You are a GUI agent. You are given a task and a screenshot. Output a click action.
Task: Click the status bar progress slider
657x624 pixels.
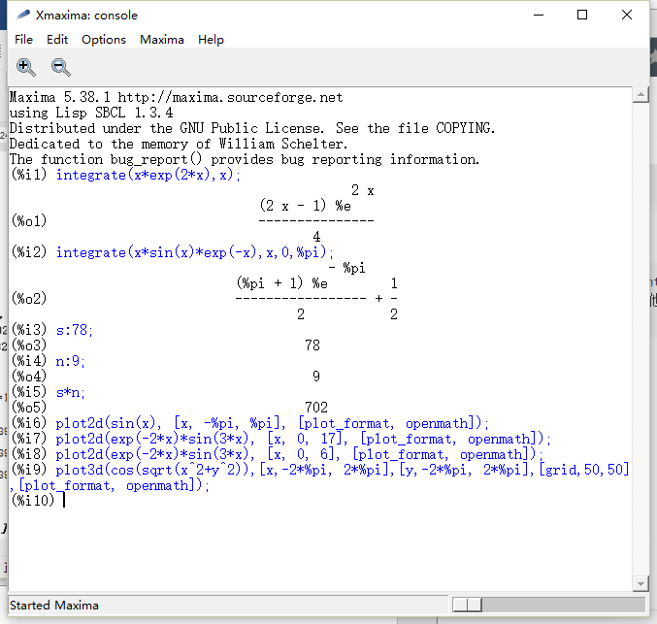point(466,605)
